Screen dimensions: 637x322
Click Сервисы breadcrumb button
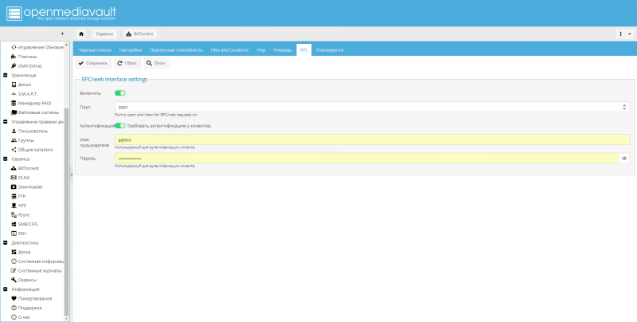(105, 33)
